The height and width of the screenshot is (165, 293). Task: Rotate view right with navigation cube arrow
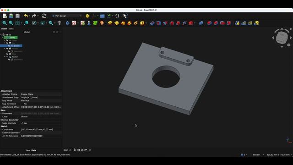coord(291,38)
